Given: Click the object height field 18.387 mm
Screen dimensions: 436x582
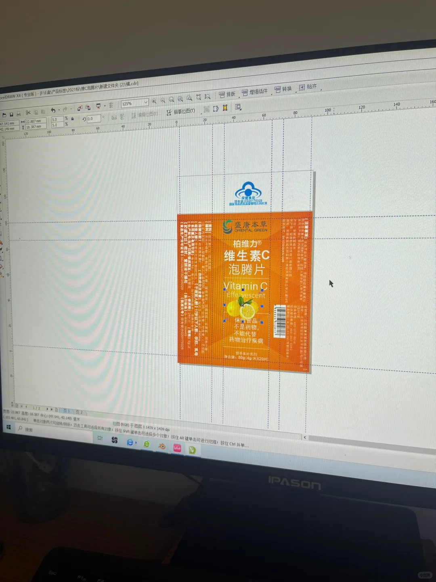Looking at the screenshot, I should tap(35, 127).
